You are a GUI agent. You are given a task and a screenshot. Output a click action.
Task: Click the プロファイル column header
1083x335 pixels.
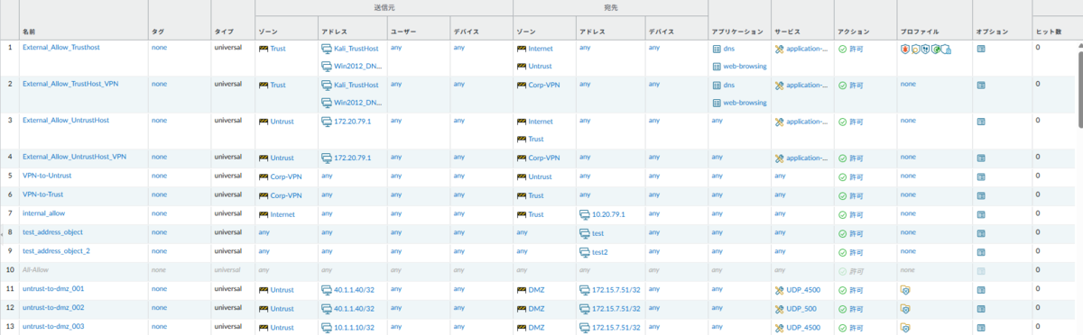tap(920, 31)
